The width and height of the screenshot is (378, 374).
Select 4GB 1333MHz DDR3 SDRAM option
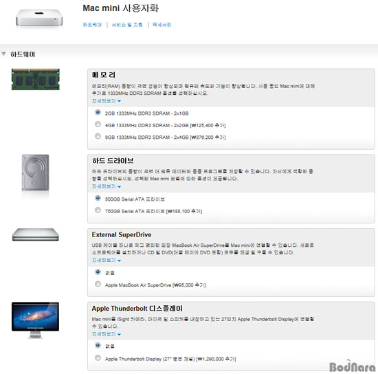click(x=98, y=124)
